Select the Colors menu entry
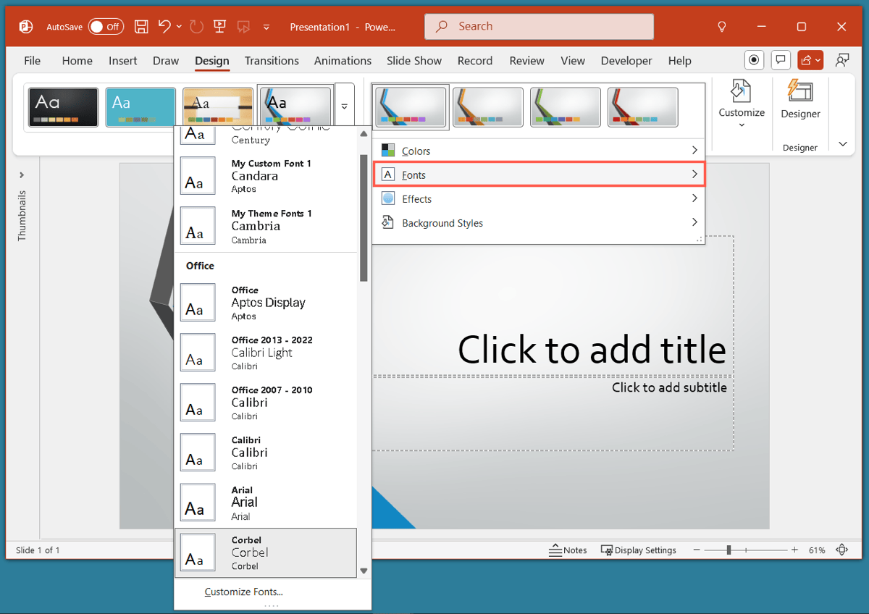 [x=539, y=151]
